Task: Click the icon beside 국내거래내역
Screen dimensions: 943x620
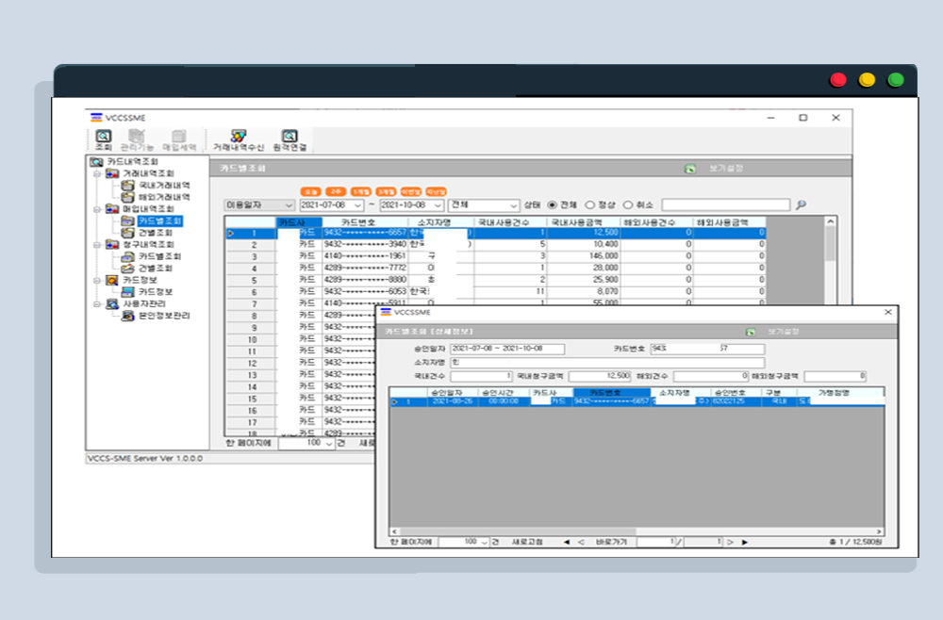Action: coord(127,185)
